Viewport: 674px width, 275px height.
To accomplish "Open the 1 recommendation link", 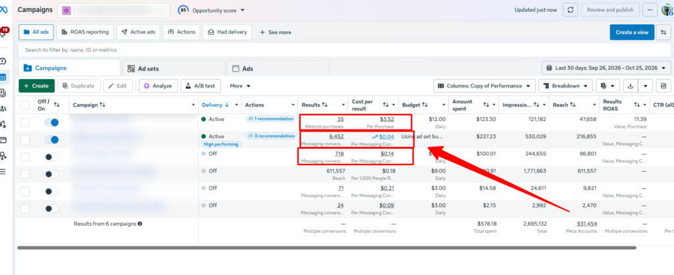I will tap(270, 119).
